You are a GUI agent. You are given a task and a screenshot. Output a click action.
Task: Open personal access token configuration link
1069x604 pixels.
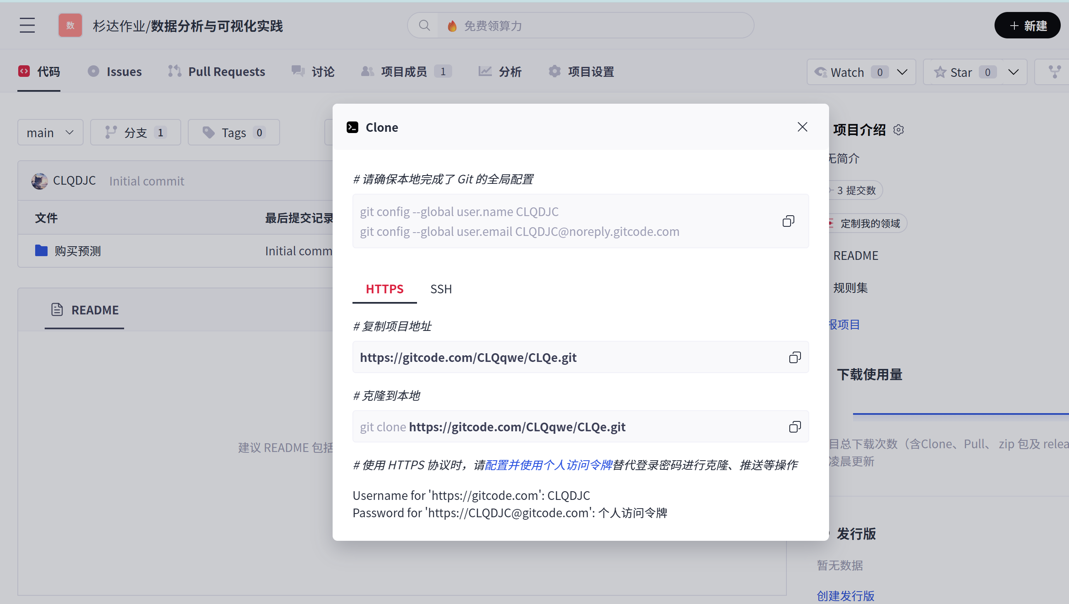(549, 465)
